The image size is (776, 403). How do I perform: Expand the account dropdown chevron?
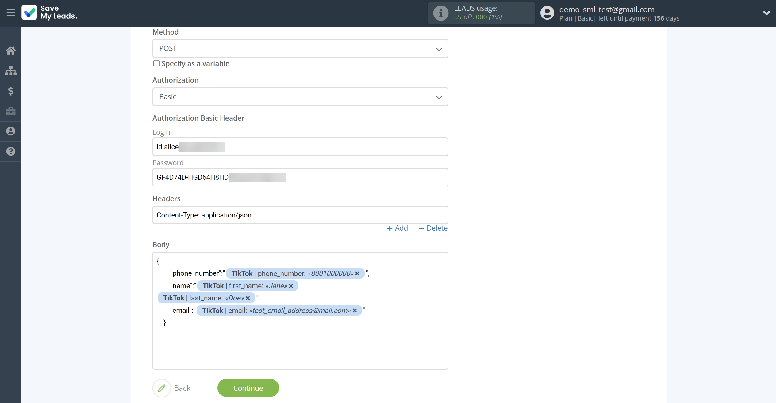tap(766, 13)
